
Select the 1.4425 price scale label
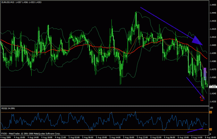[213, 29]
